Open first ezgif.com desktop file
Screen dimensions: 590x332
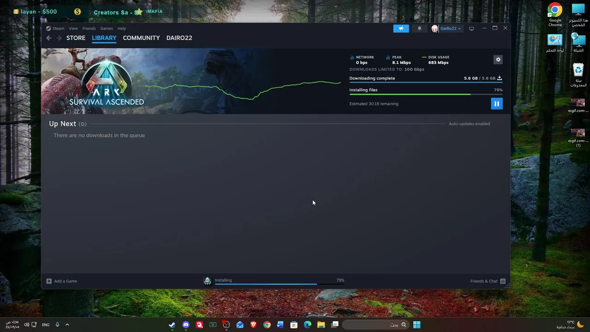coord(578,106)
